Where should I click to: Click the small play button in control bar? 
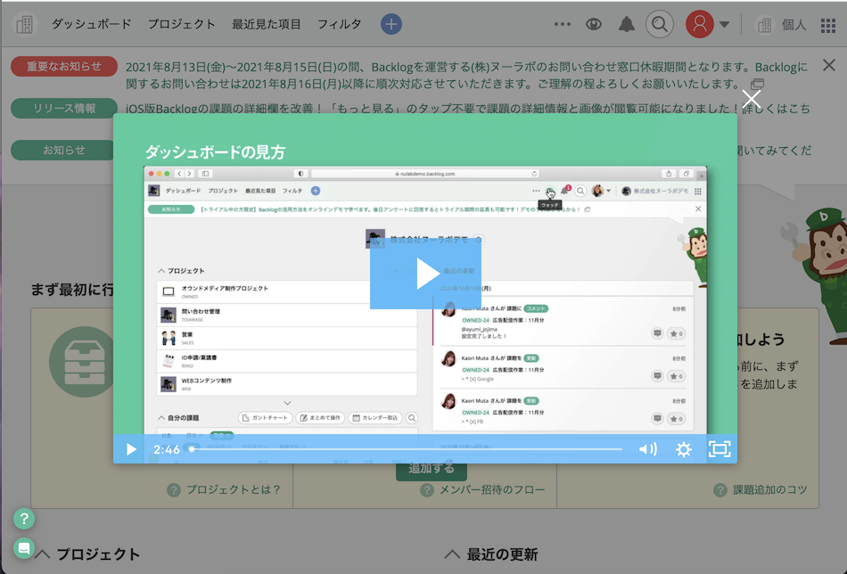131,449
